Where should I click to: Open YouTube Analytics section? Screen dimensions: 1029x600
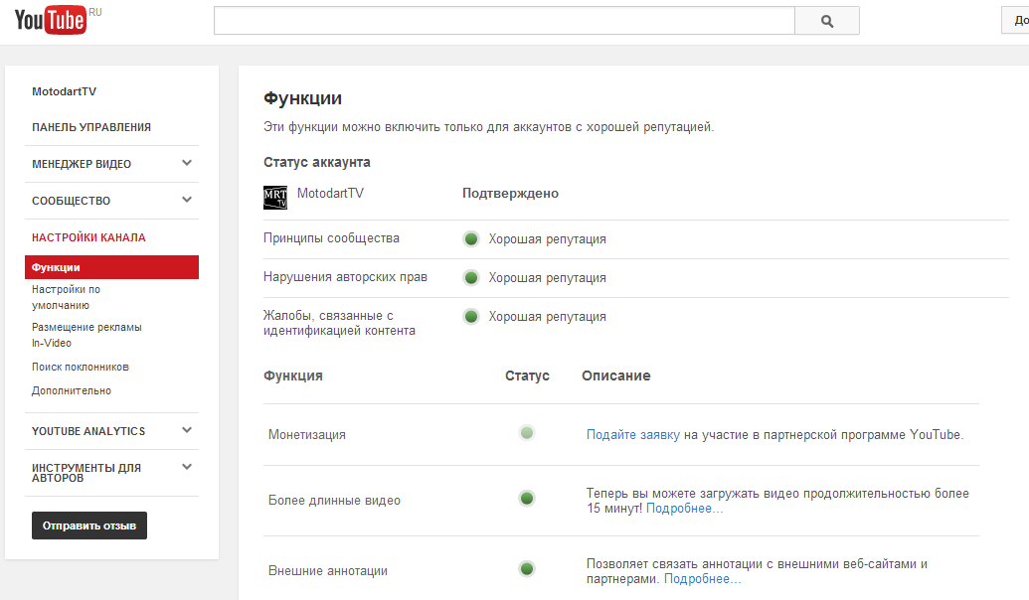(88, 431)
